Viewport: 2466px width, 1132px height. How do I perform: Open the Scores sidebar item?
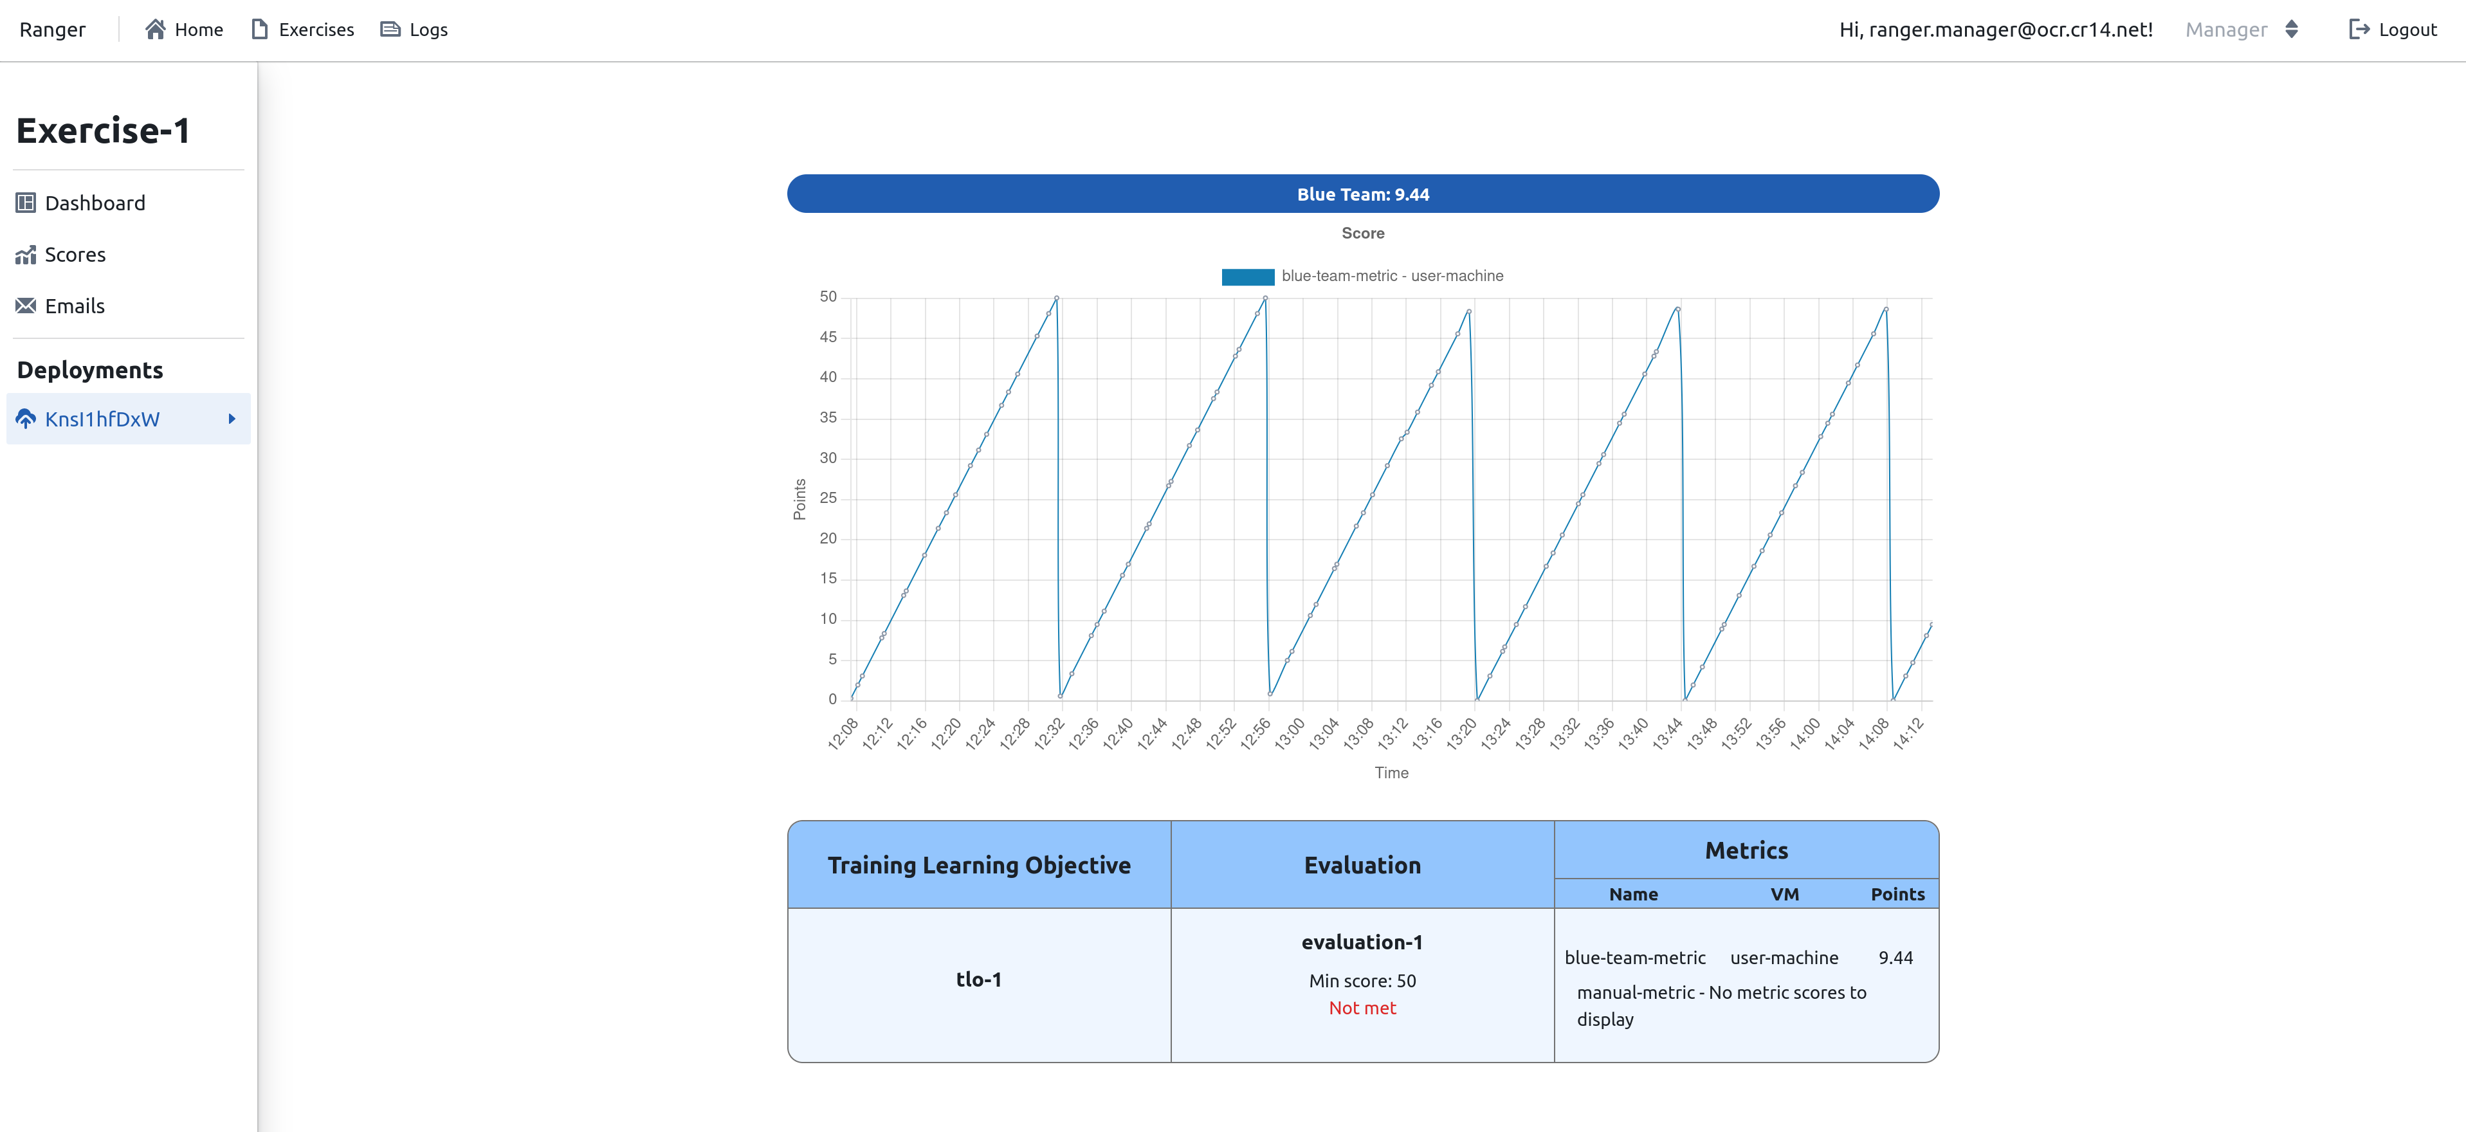pos(75,255)
